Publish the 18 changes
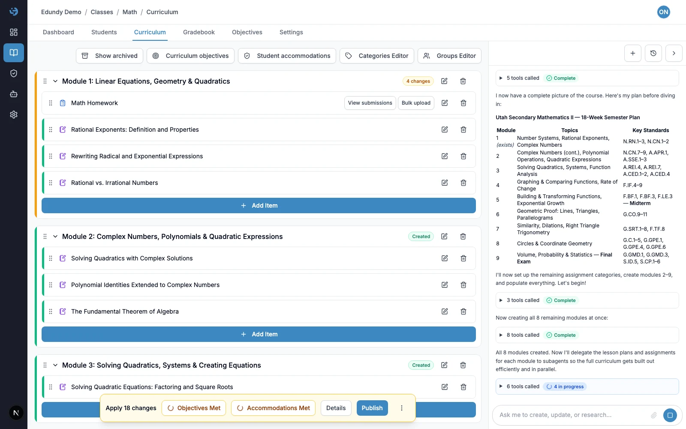Screen dimensions: 686x429 pyautogui.click(x=372, y=408)
